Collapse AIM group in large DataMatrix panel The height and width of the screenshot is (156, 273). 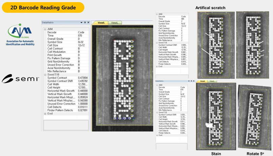(x=45, y=29)
